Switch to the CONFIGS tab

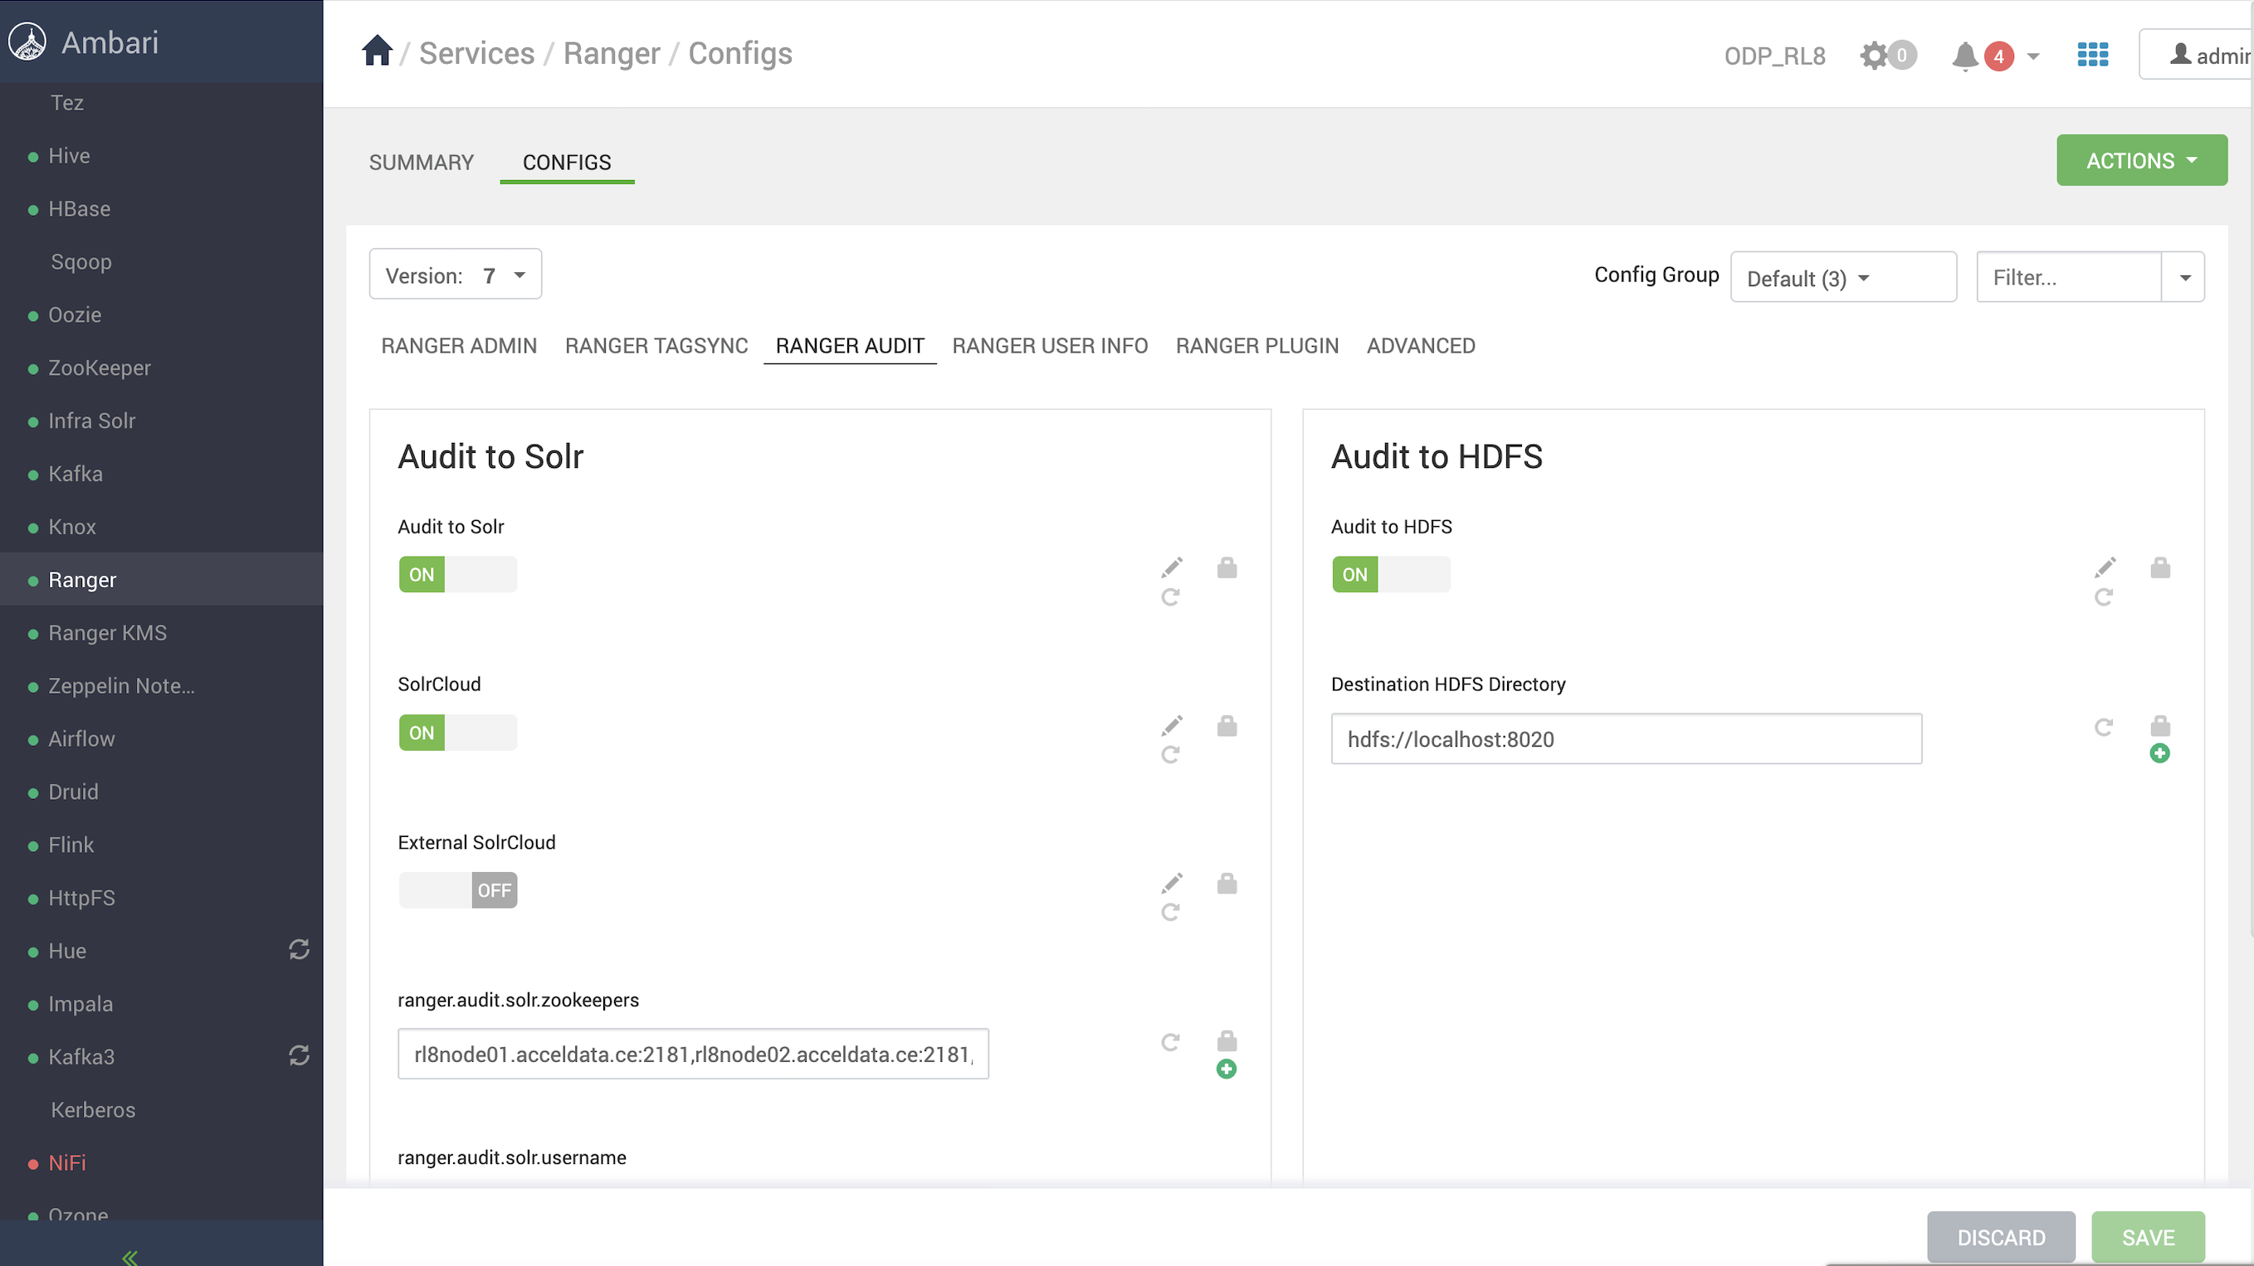pos(567,162)
